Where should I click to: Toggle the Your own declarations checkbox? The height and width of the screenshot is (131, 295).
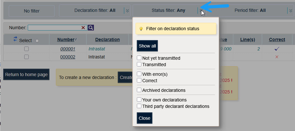pos(139,100)
